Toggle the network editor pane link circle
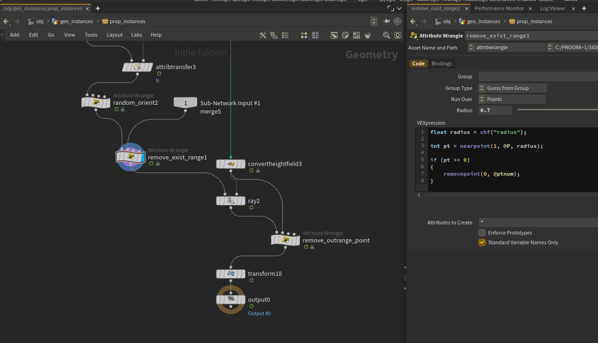This screenshot has height=343, width=598. [397, 21]
